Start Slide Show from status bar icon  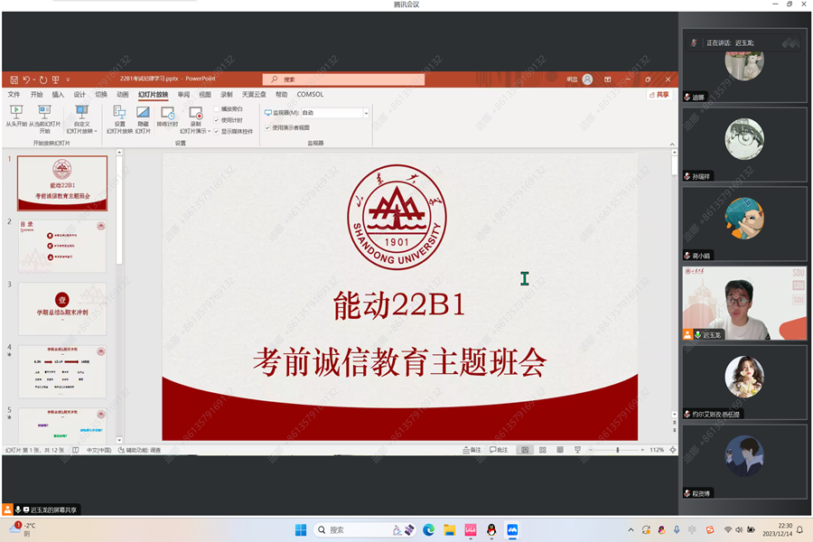[x=577, y=450]
